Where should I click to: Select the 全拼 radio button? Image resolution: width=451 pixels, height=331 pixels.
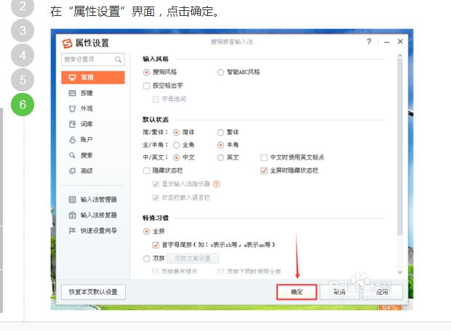click(146, 232)
